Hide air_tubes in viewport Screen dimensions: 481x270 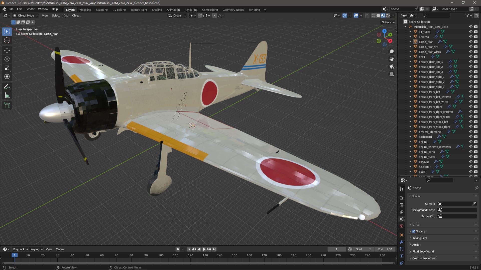point(471,31)
